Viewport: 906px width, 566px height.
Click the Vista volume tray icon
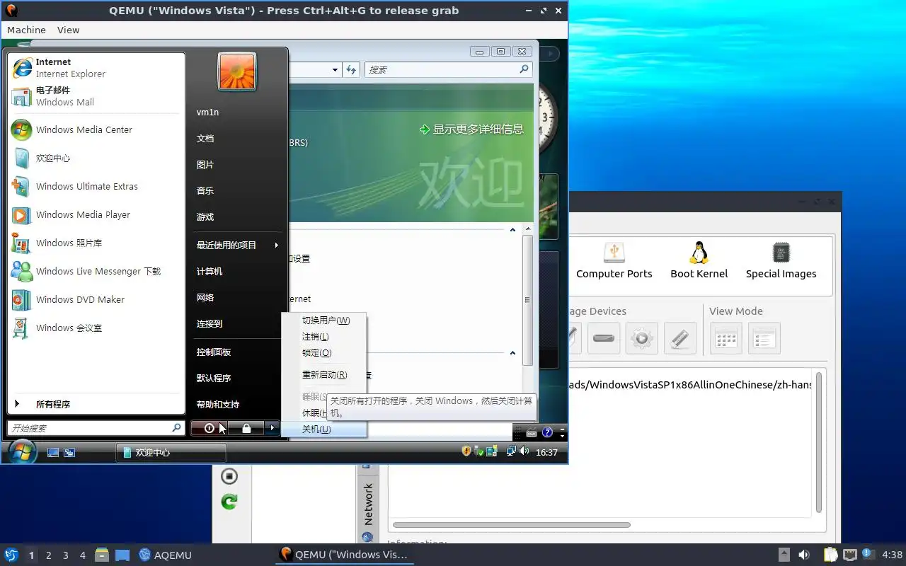(524, 451)
